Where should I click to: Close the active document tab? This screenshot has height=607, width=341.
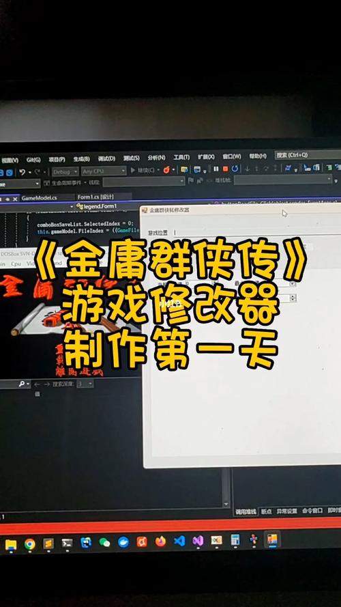(15, 199)
